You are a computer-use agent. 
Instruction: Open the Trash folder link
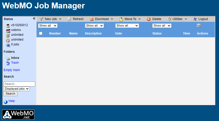pos(15,63)
